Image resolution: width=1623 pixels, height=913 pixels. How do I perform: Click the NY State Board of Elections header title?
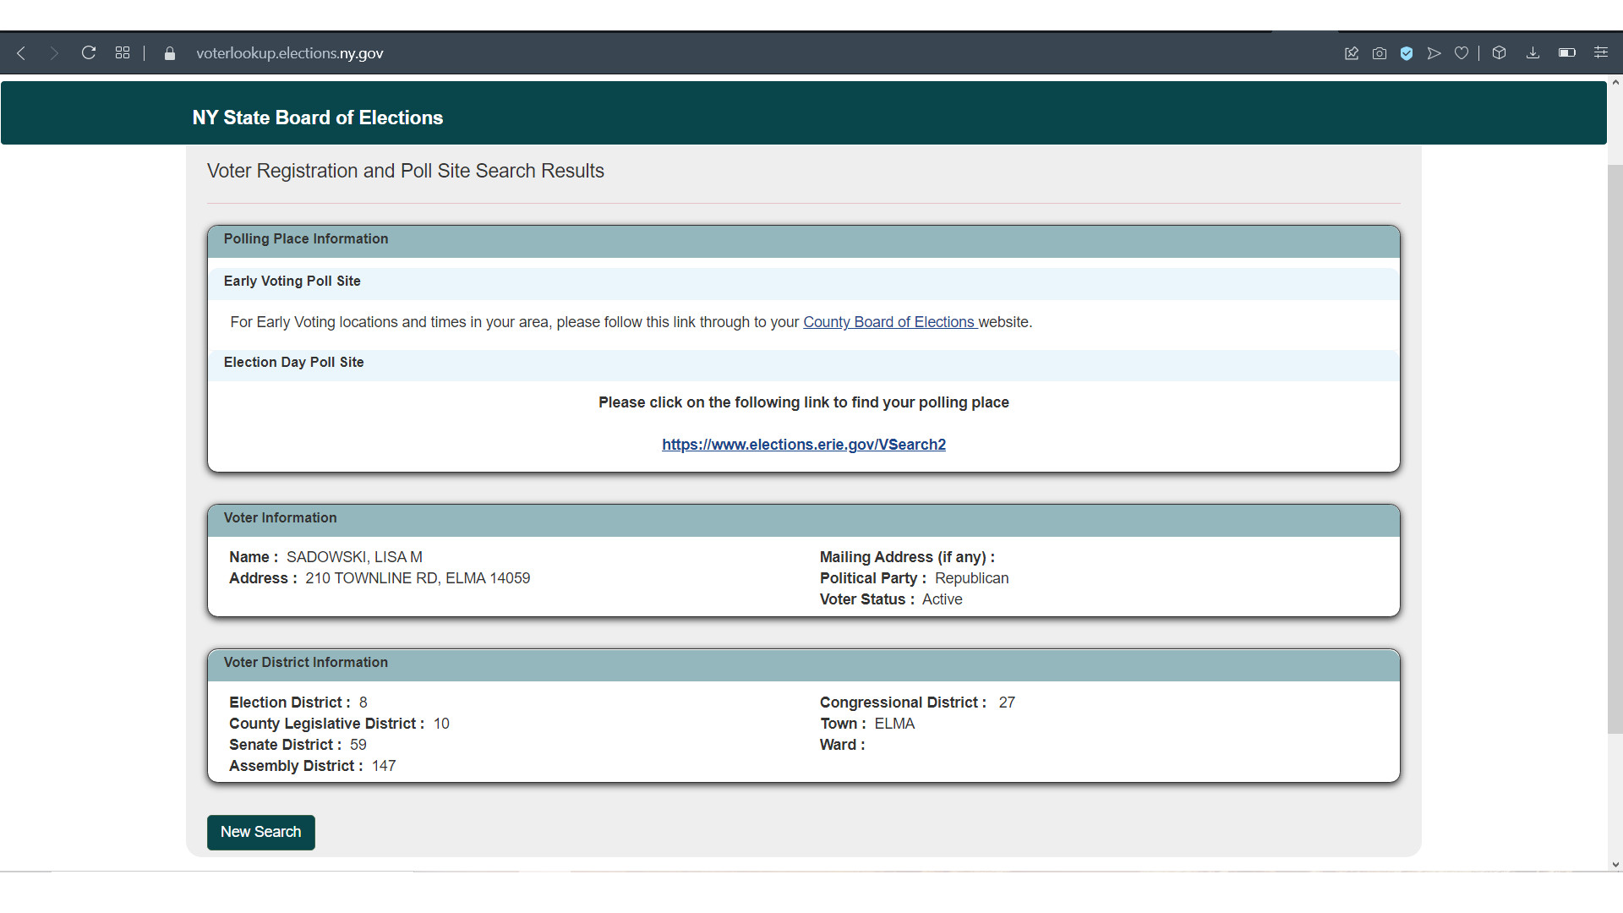[x=318, y=118]
